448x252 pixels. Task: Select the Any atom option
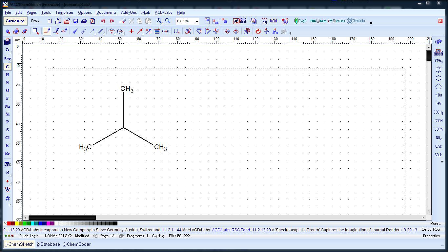[x=8, y=58]
